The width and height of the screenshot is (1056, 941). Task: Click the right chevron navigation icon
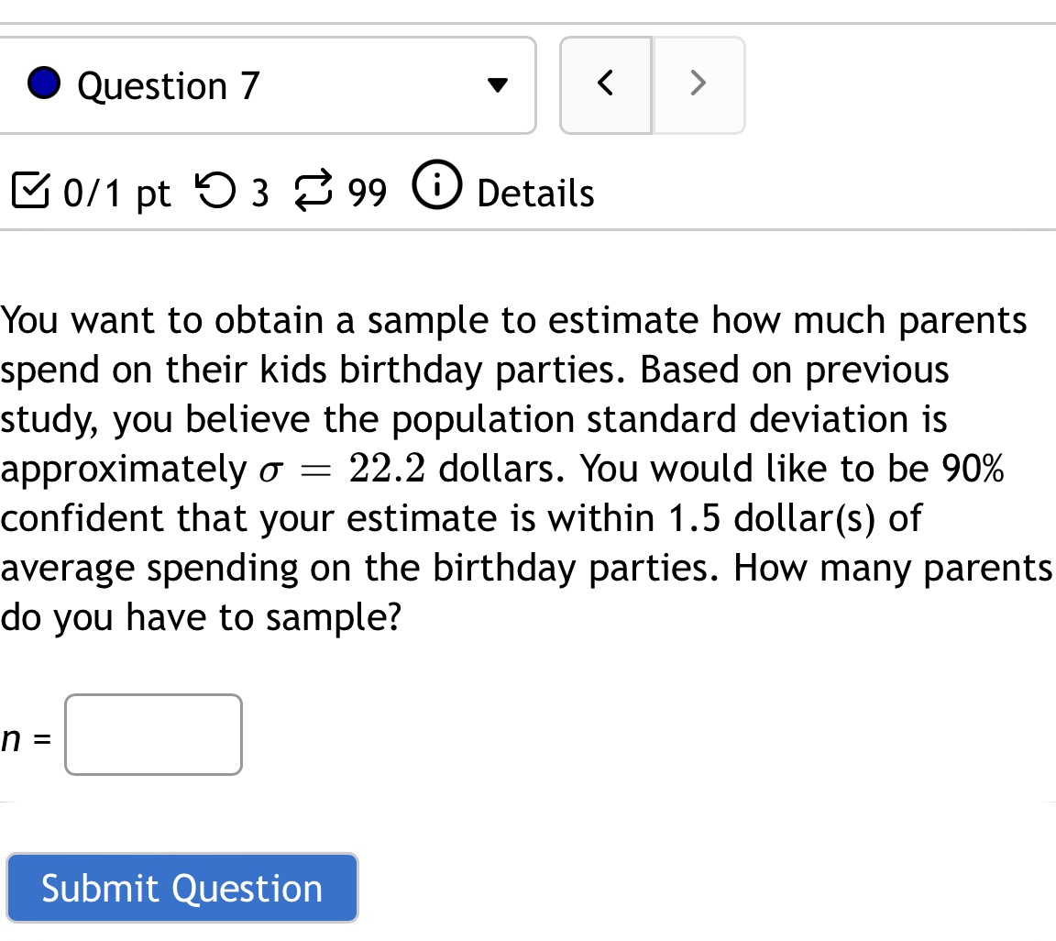click(698, 83)
